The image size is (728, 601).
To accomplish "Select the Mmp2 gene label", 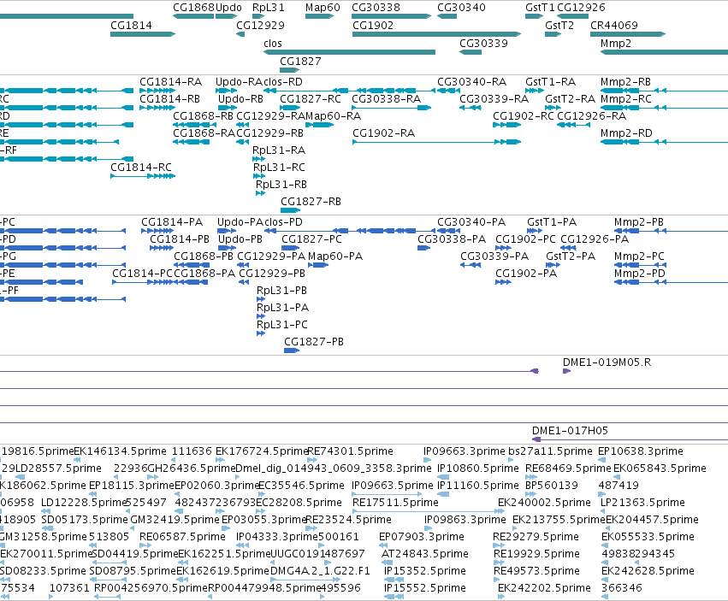I will (x=616, y=43).
